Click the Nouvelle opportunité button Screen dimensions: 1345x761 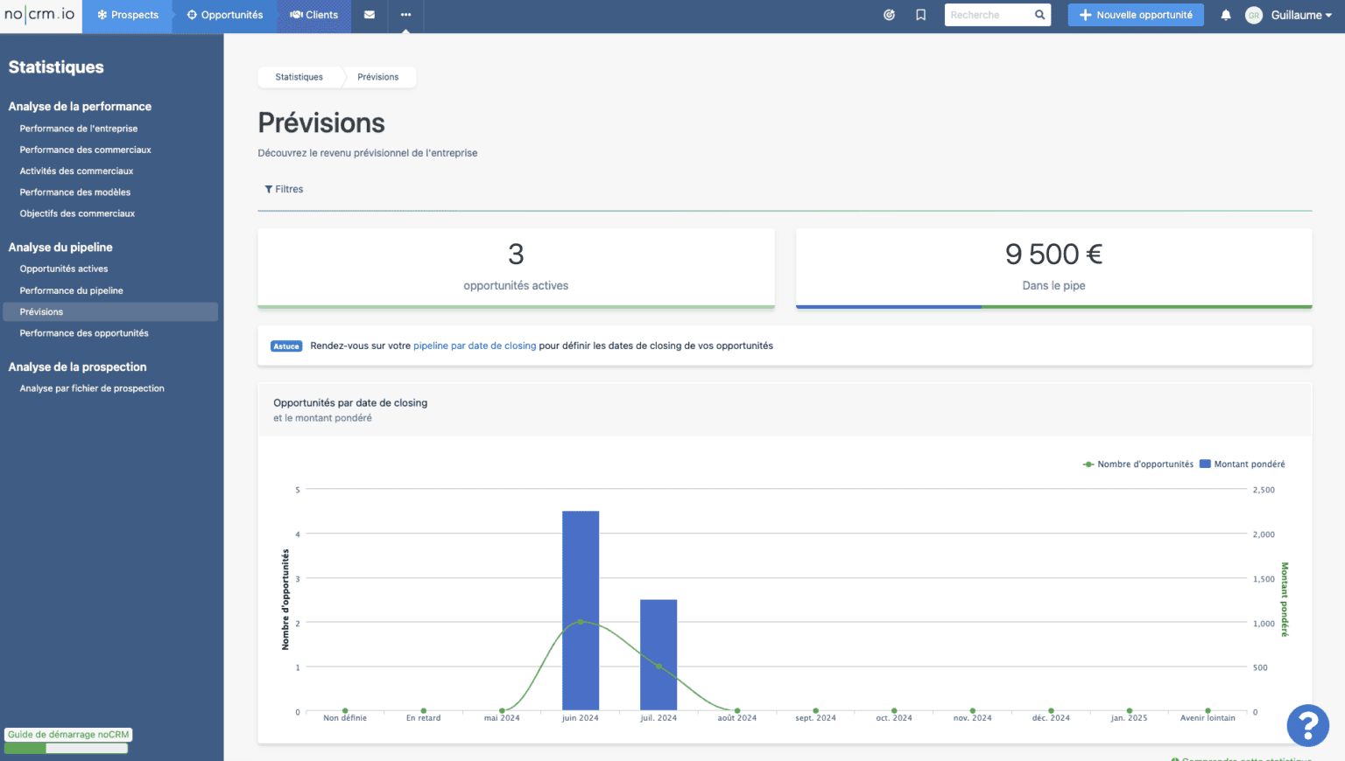1136,15
